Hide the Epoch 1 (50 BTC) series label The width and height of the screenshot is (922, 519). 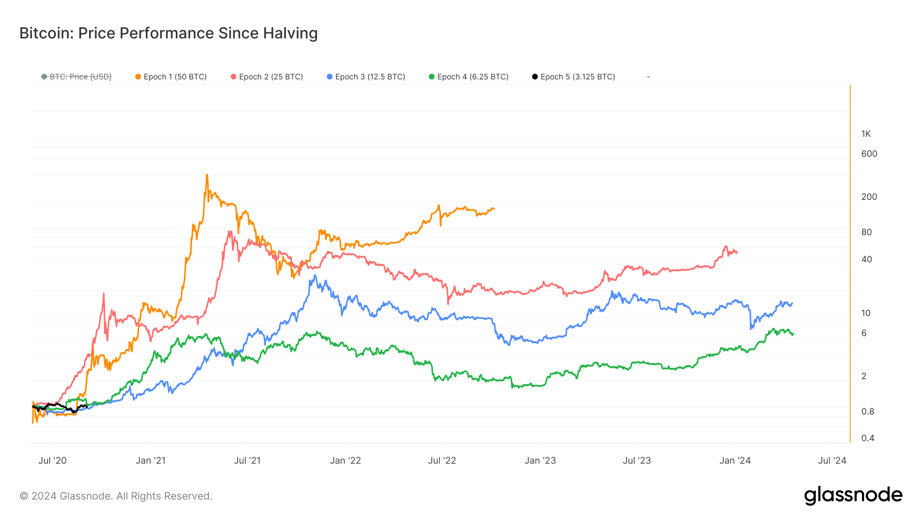pyautogui.click(x=175, y=77)
